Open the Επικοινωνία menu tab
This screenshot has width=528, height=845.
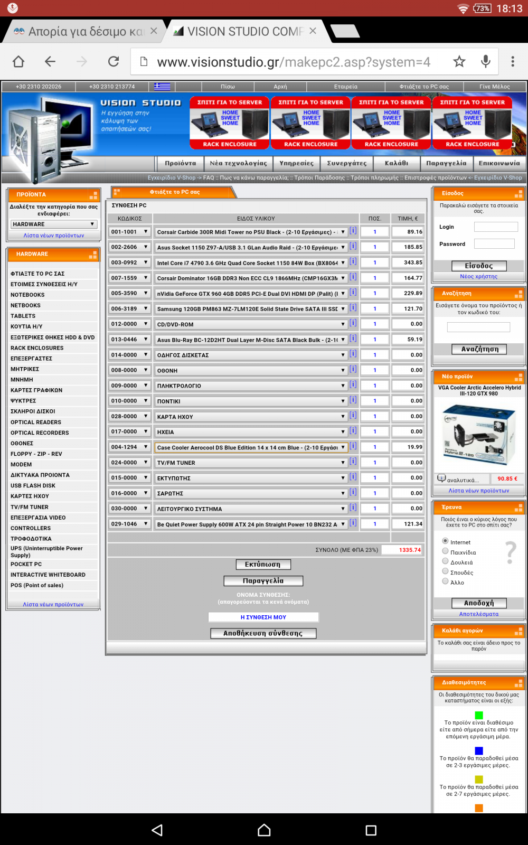[x=499, y=163]
